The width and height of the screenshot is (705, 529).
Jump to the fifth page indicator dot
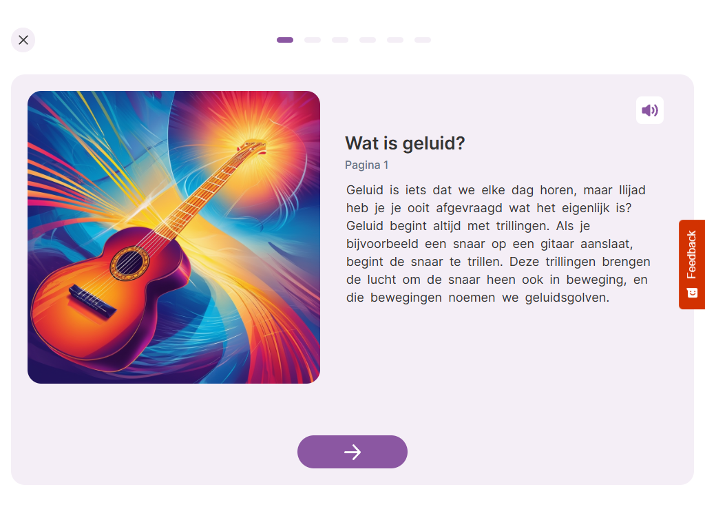395,40
